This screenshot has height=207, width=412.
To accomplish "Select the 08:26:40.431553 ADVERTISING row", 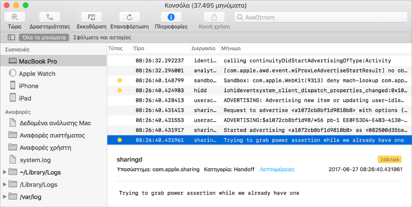I will pyautogui.click(x=260, y=120).
